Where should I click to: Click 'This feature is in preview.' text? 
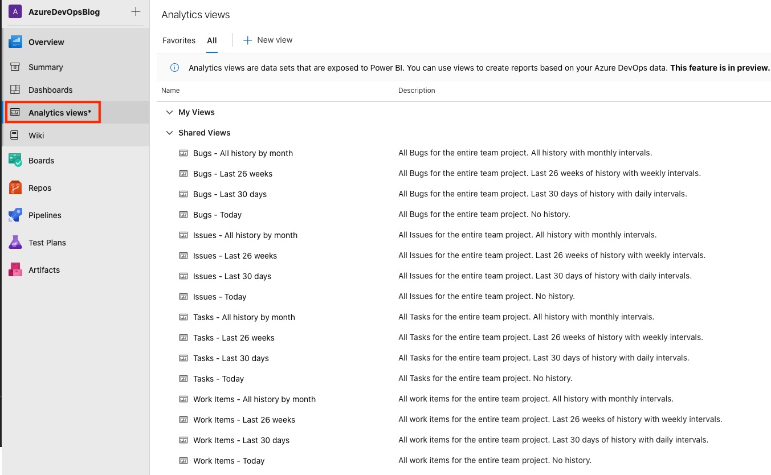coord(720,68)
